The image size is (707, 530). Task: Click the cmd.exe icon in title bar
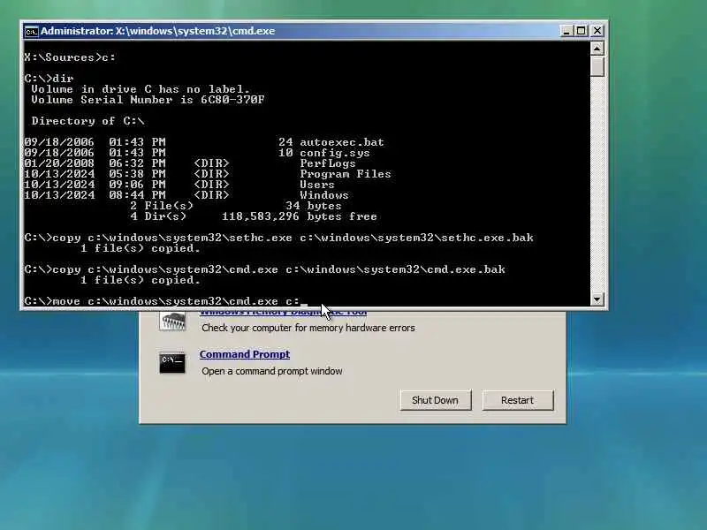[31, 31]
